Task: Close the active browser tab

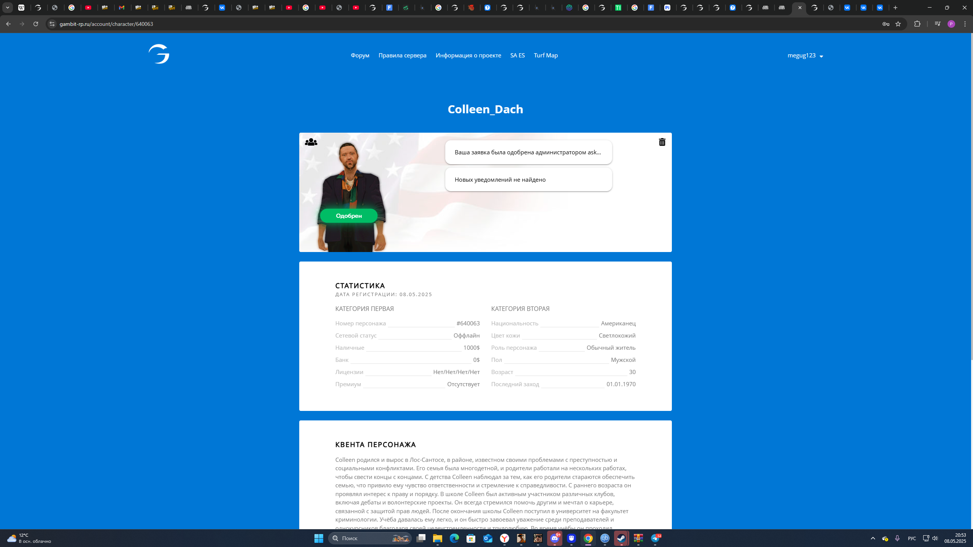Action: tap(800, 8)
